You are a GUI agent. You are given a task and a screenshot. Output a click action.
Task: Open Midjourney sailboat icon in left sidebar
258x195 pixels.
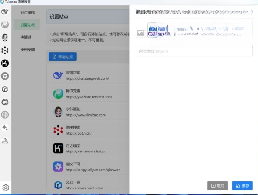(x=5, y=140)
